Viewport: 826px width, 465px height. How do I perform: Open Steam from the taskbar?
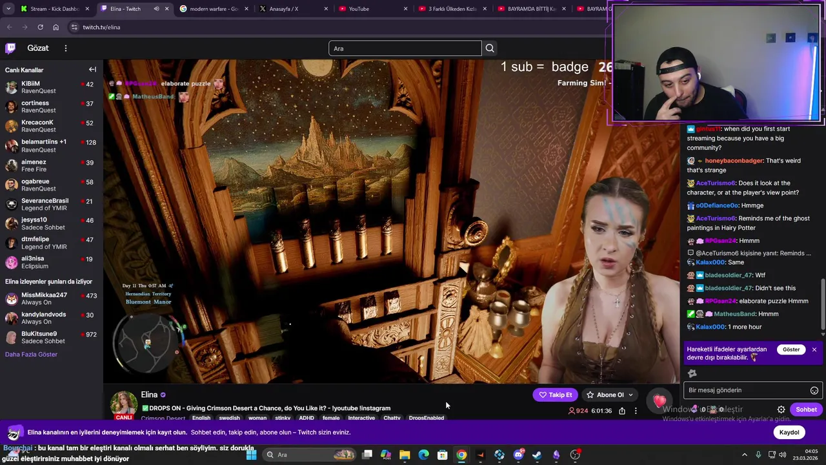pyautogui.click(x=537, y=455)
